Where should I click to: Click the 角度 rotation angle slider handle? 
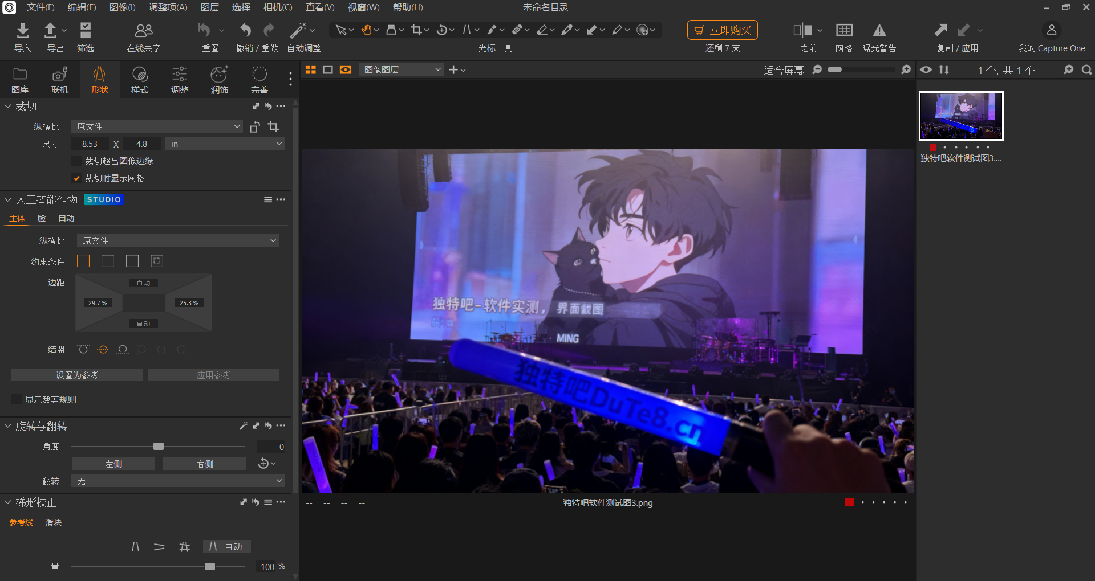pos(159,447)
